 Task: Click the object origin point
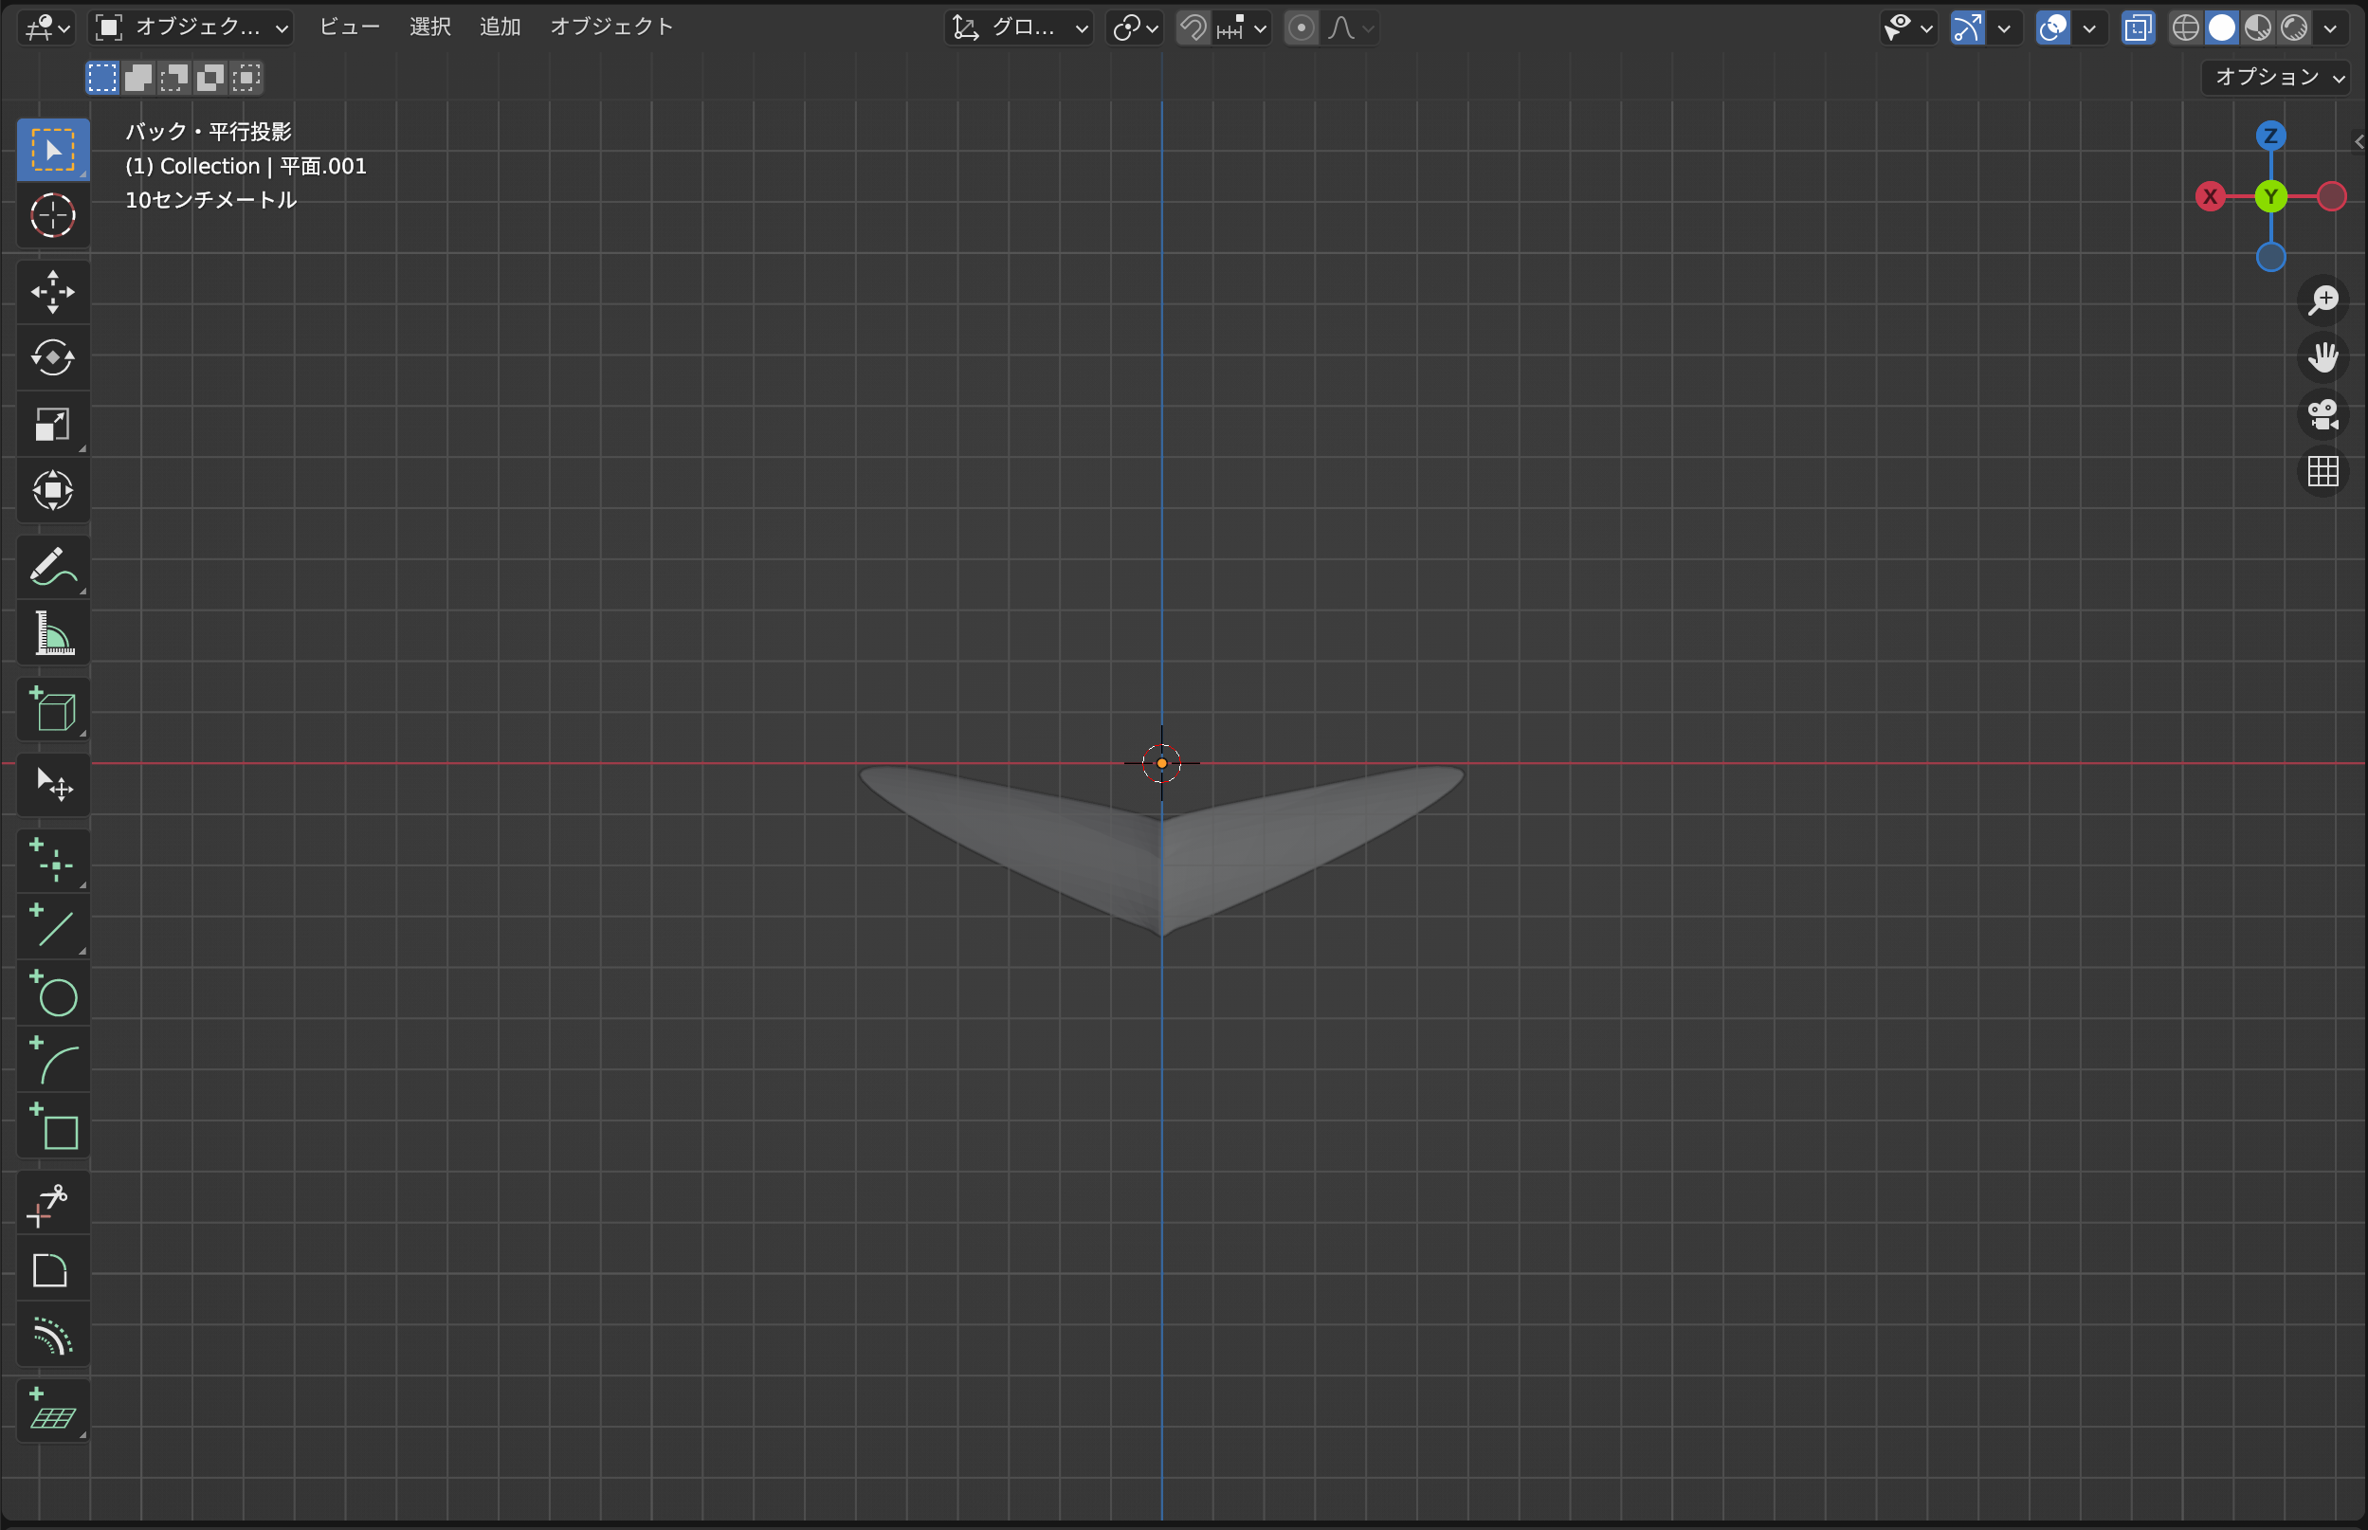pyautogui.click(x=1161, y=763)
